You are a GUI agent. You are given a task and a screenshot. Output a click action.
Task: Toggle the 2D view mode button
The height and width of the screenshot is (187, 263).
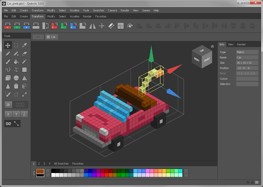[8, 105]
